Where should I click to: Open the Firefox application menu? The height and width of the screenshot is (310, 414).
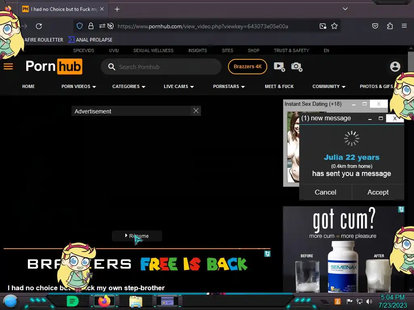(x=404, y=26)
